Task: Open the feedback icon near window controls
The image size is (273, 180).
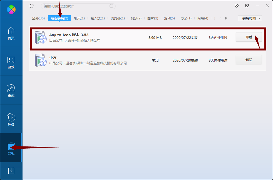Action: tap(247, 6)
